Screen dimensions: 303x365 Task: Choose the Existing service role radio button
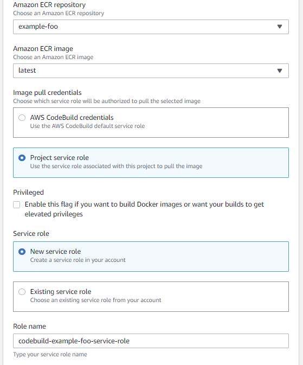pyautogui.click(x=22, y=292)
